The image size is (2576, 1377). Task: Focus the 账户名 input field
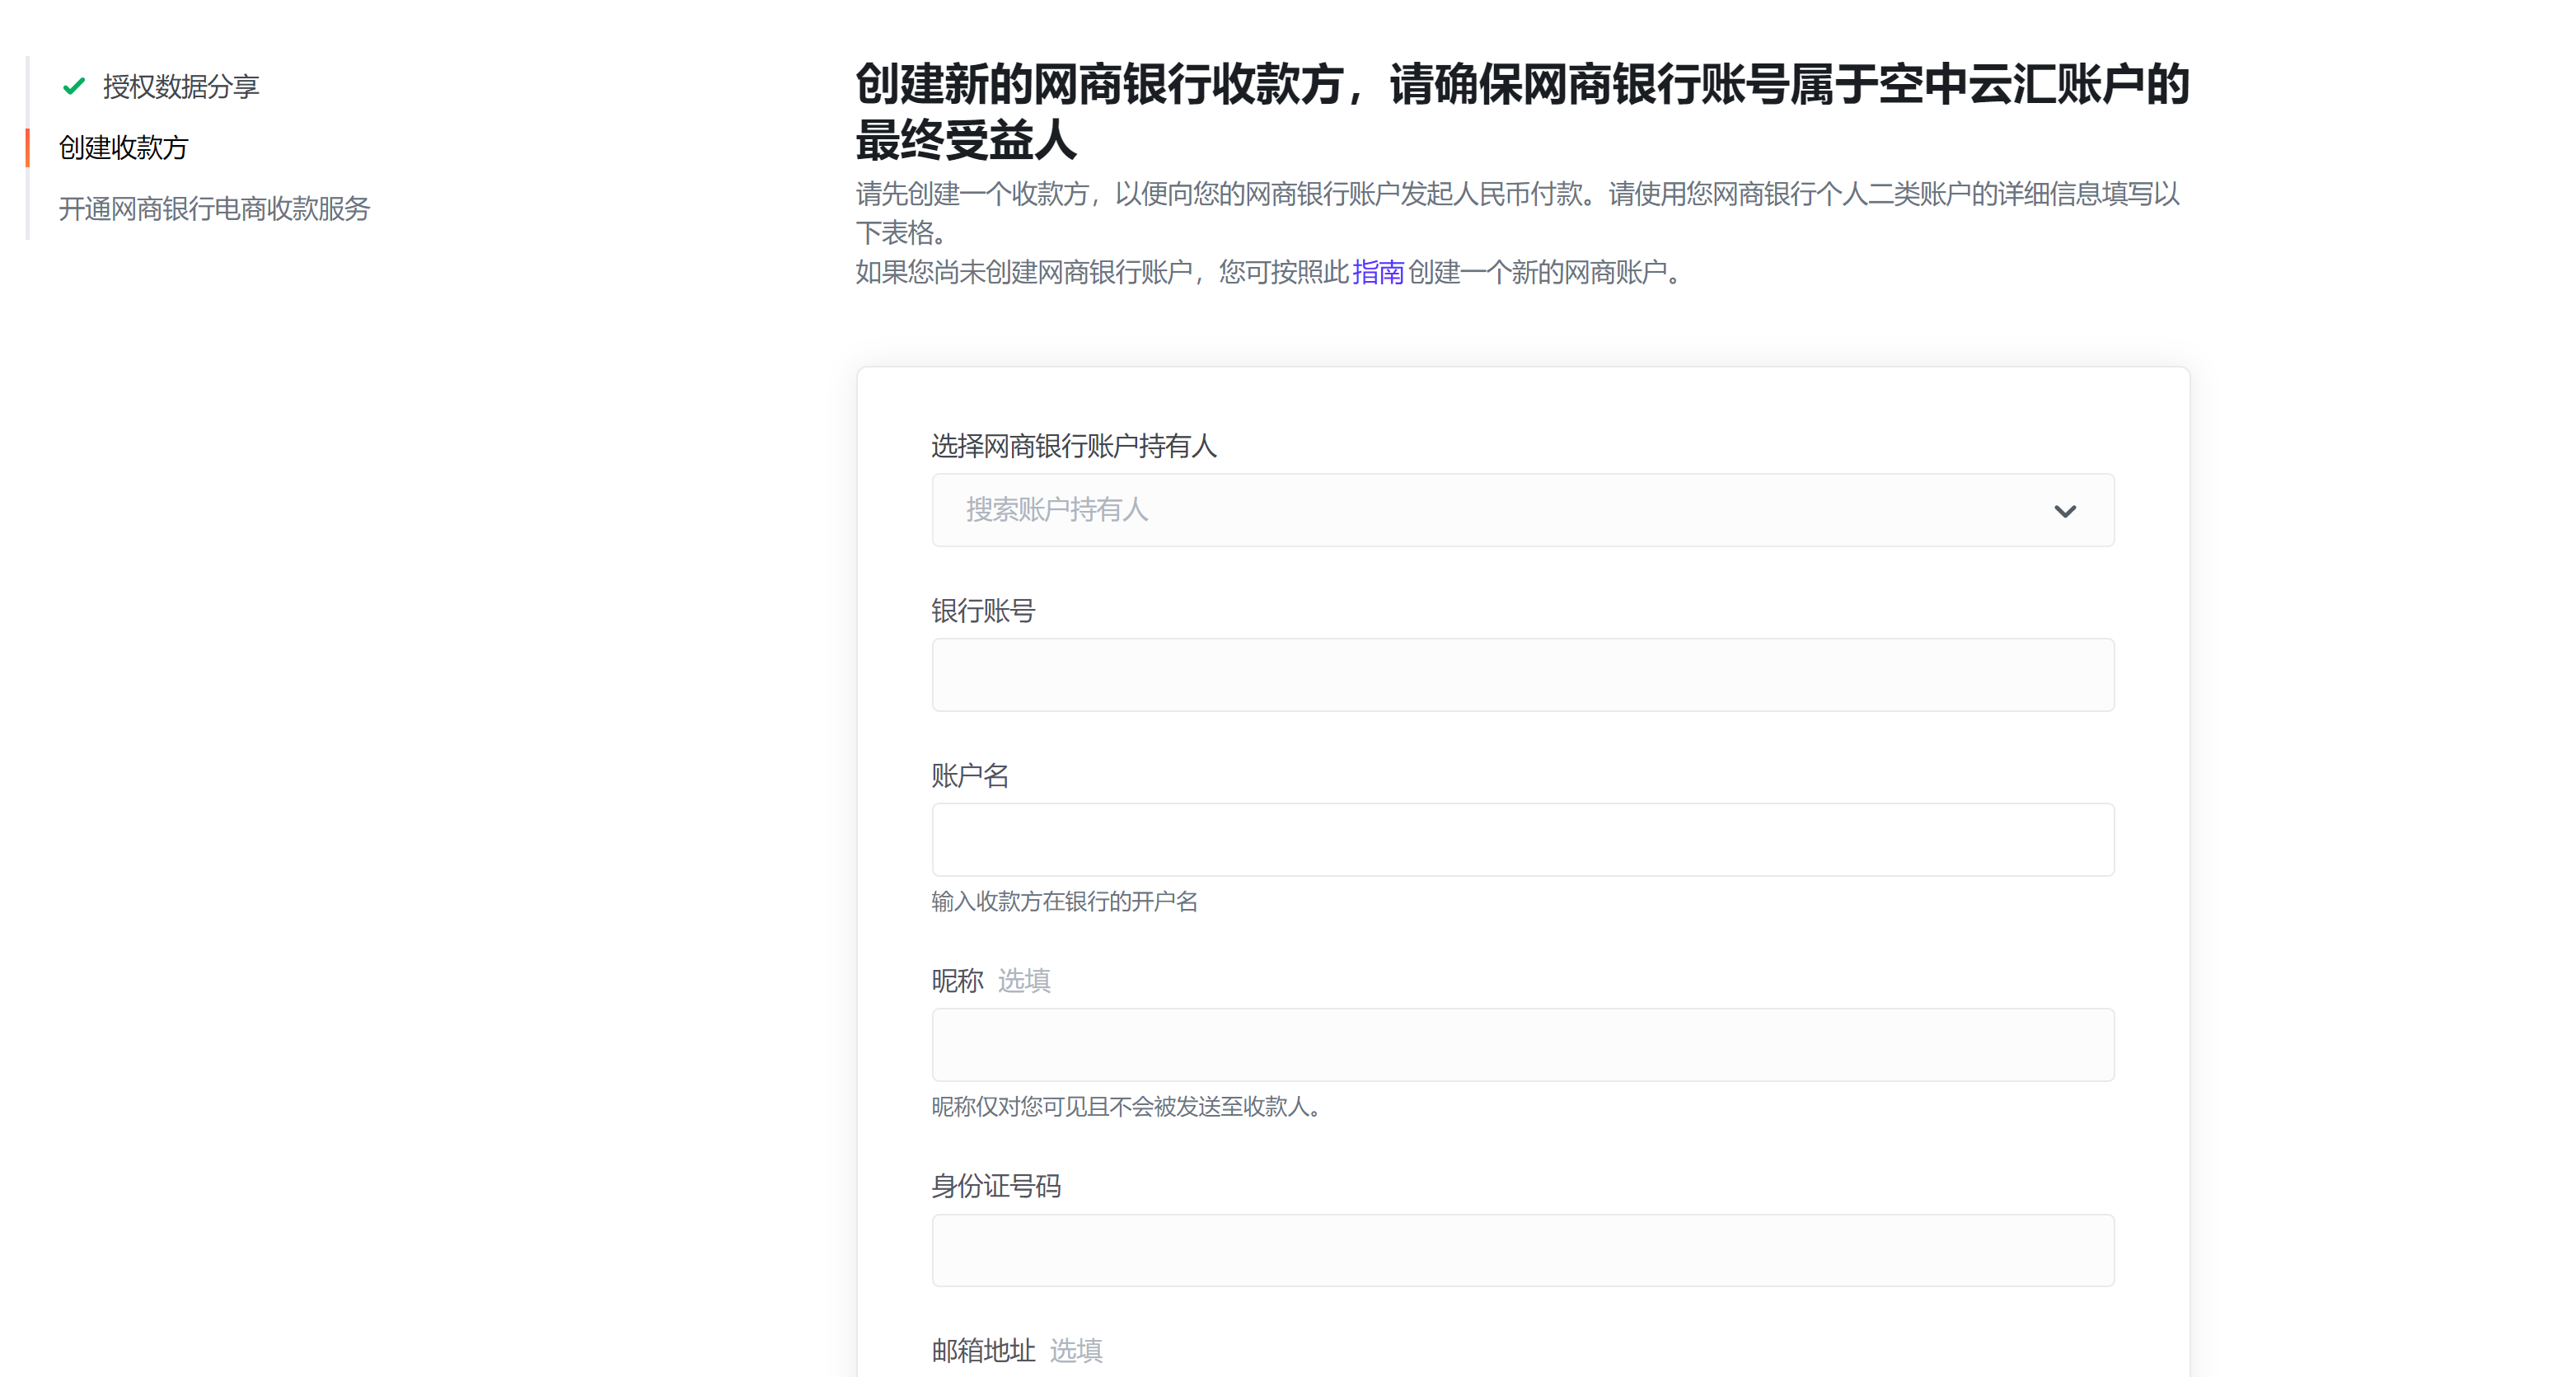tap(1523, 840)
